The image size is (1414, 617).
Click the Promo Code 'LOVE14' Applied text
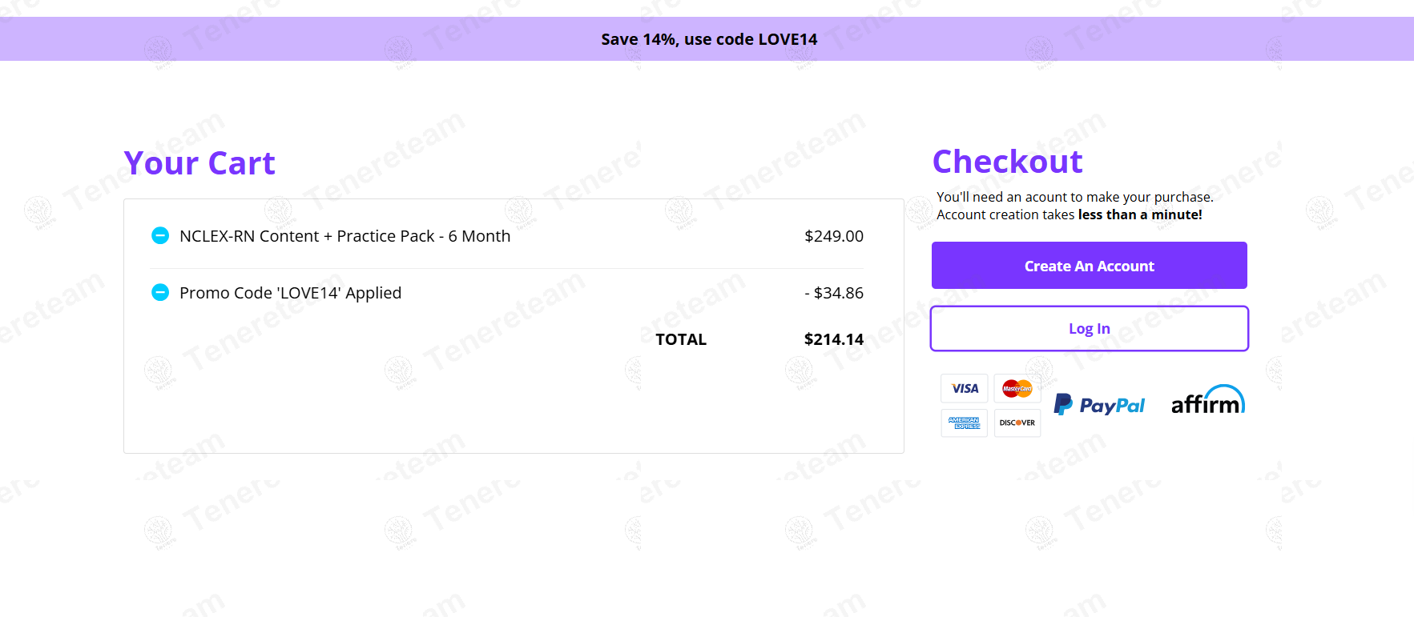tap(290, 293)
